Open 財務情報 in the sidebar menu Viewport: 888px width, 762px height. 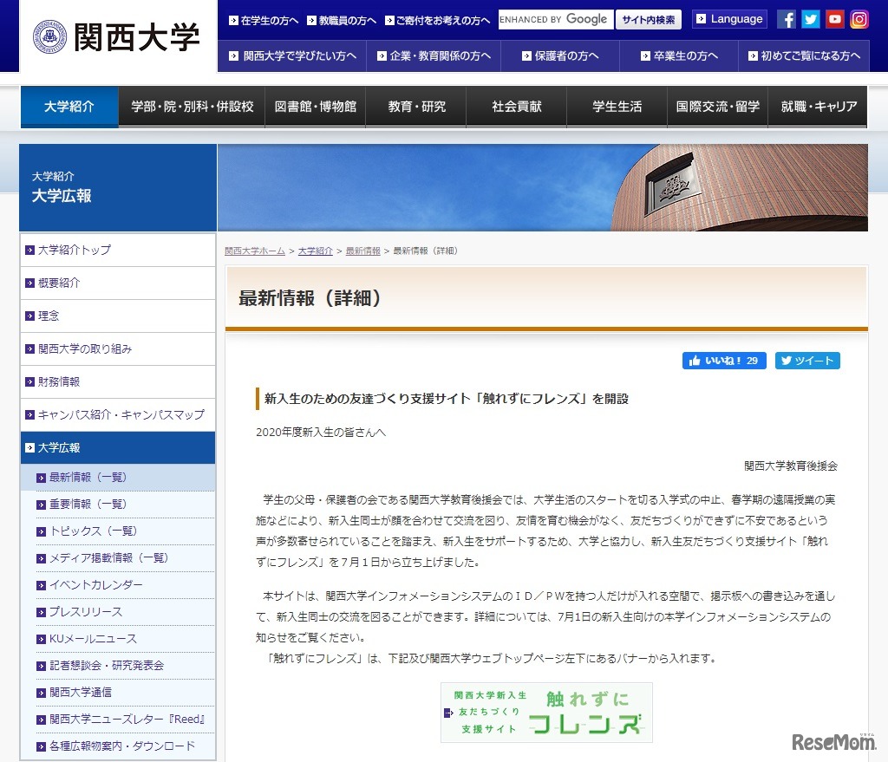click(60, 381)
